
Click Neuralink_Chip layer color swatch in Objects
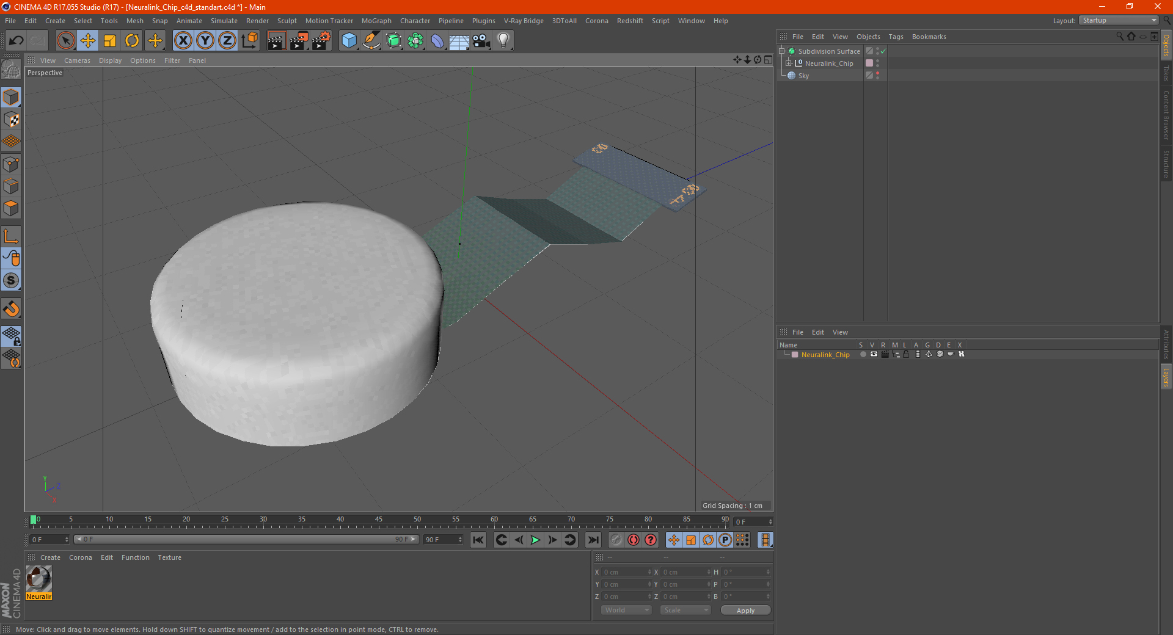point(869,63)
